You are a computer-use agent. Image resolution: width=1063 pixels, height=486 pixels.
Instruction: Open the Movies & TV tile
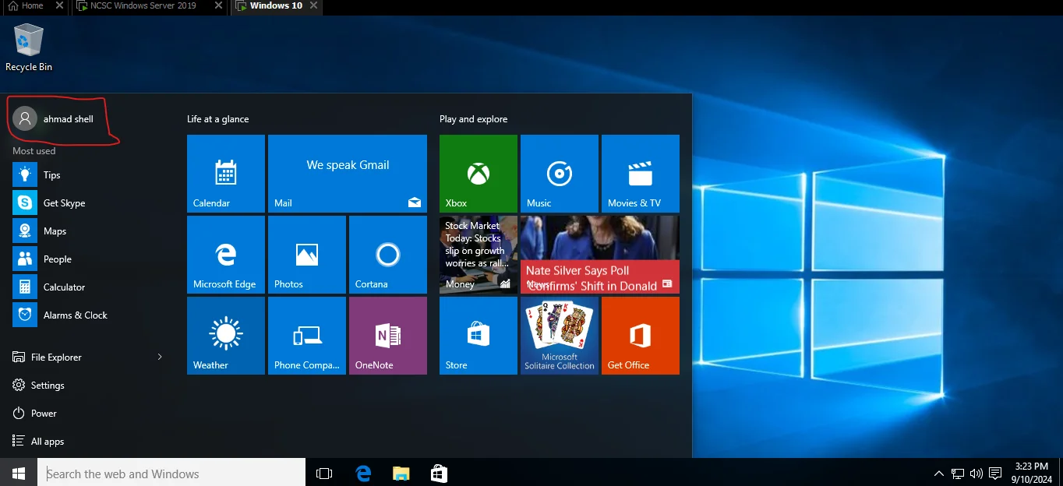(x=641, y=174)
